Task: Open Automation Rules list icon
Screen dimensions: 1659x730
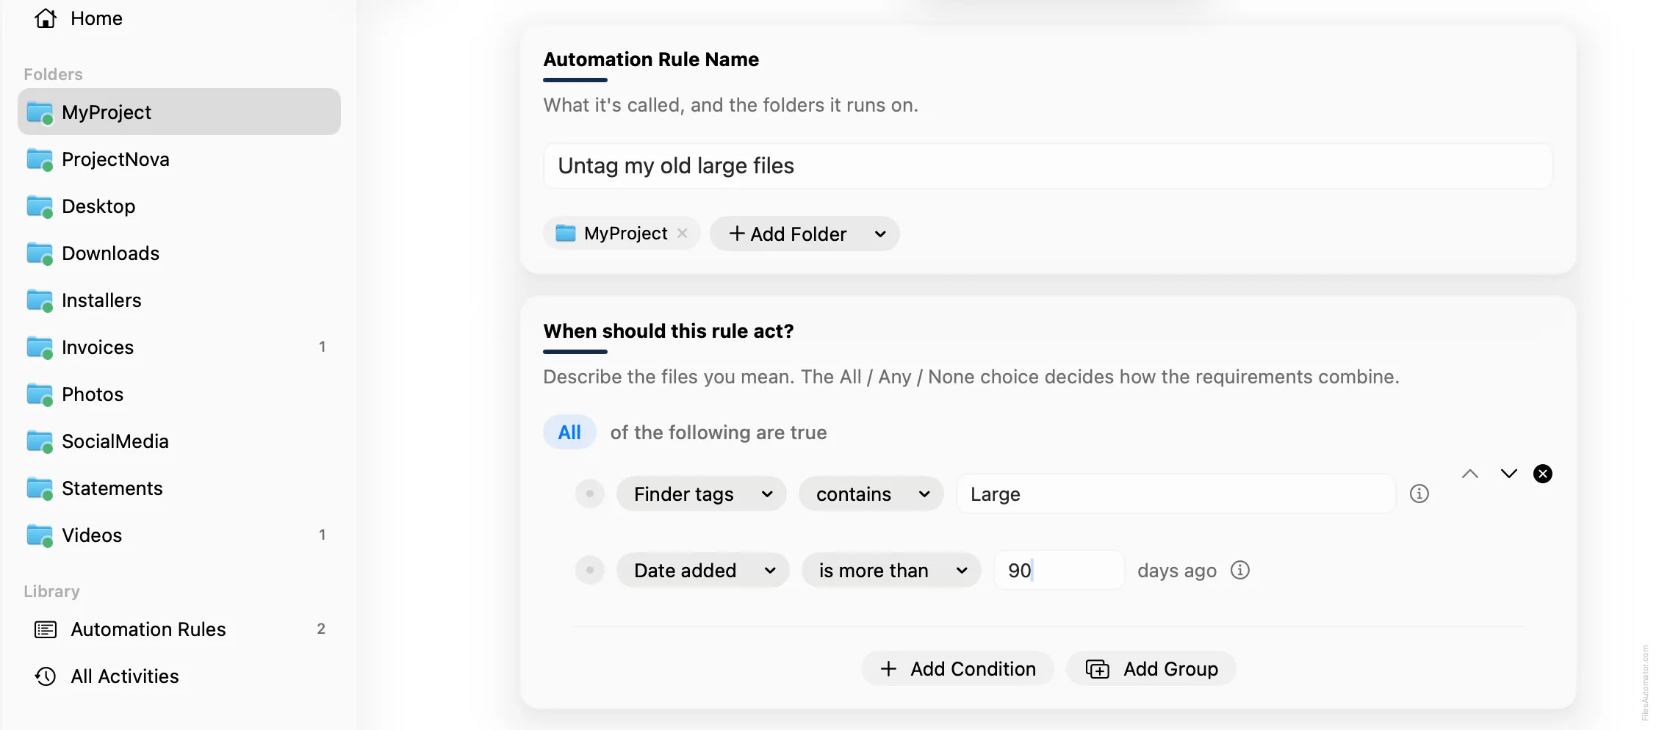Action: point(46,629)
